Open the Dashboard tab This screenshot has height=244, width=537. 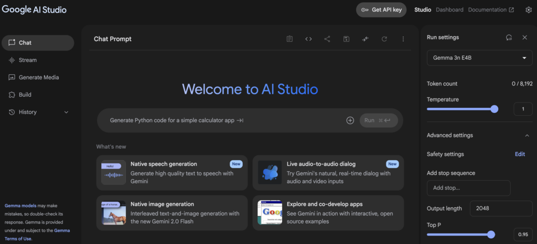(449, 10)
